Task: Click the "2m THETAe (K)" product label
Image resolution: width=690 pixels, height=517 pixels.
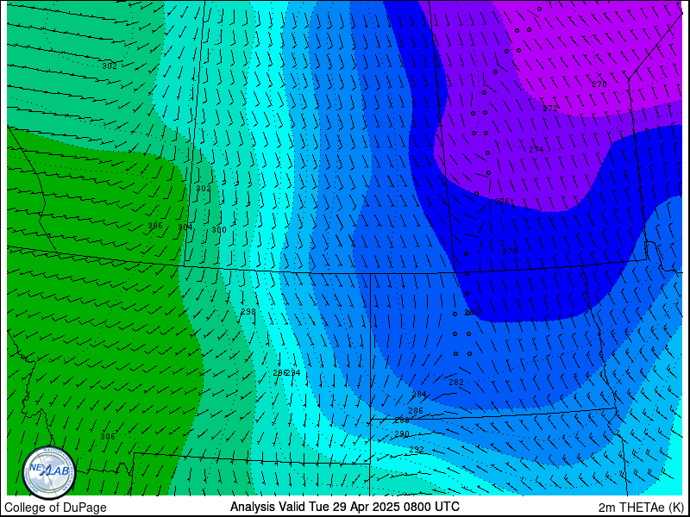Action: click(x=641, y=507)
